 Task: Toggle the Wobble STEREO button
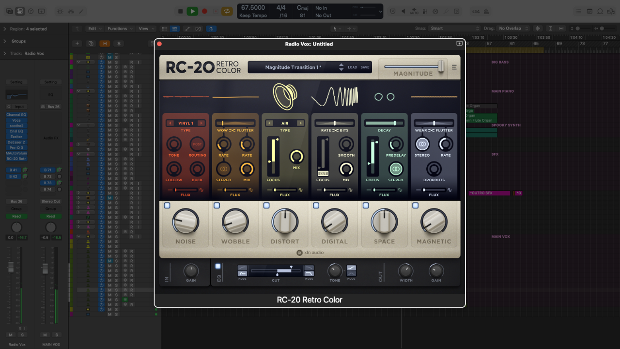click(x=224, y=169)
